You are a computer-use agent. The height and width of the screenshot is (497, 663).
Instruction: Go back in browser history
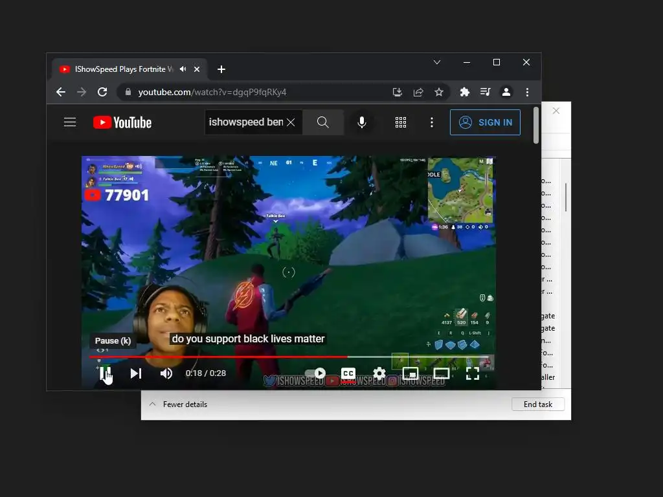[60, 92]
